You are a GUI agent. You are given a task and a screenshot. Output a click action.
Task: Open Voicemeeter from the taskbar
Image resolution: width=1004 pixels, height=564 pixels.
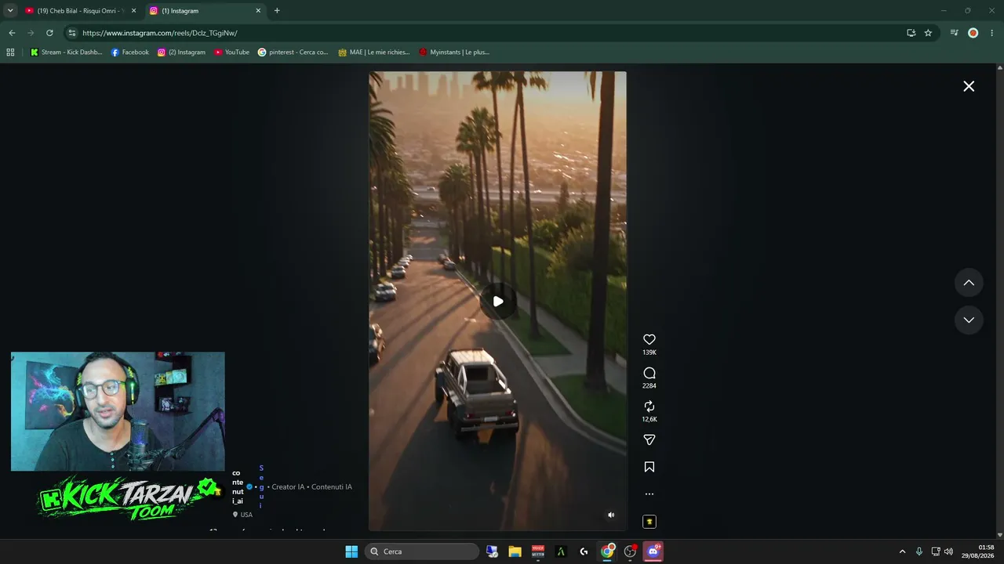click(x=538, y=551)
